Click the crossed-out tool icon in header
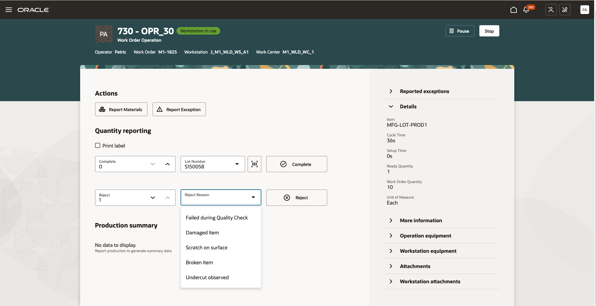The width and height of the screenshot is (596, 306). [x=565, y=10]
